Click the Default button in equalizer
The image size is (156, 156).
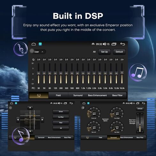(119, 52)
